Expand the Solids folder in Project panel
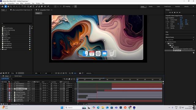The width and height of the screenshot is (196, 110). tap(1, 50)
